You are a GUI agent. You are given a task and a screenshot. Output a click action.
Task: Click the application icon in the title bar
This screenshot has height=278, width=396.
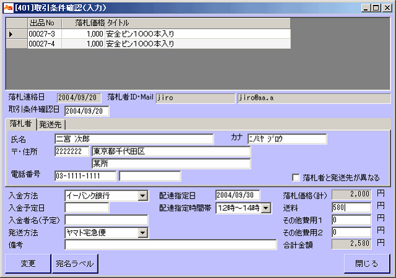pyautogui.click(x=8, y=8)
